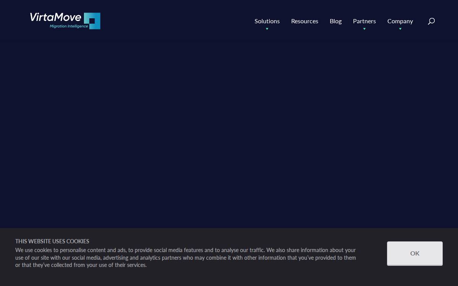The width and height of the screenshot is (458, 286).
Task: Go to the Resources page
Action: 305,21
